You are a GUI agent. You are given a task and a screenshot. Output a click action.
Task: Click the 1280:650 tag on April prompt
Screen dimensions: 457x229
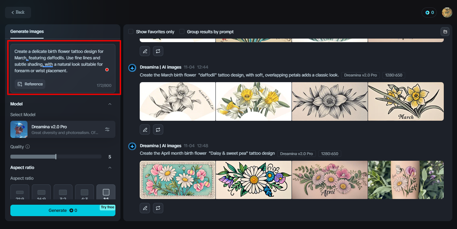330,154
